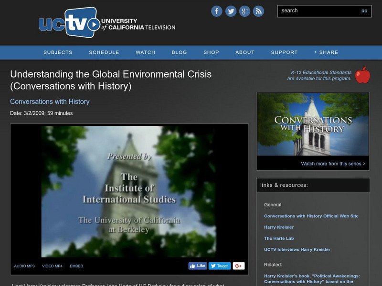Click the 'Date: 3/2/2009; 59 minutes' text

pyautogui.click(x=41, y=113)
